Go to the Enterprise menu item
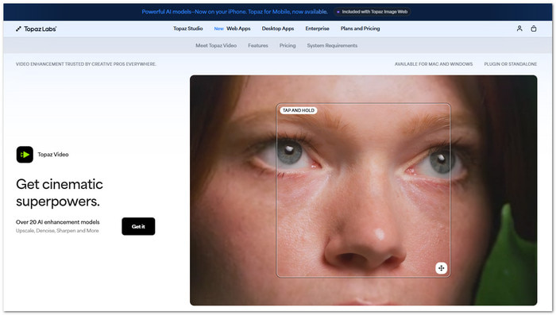This screenshot has width=556, height=315. click(x=318, y=29)
